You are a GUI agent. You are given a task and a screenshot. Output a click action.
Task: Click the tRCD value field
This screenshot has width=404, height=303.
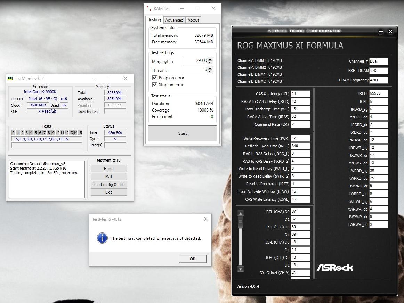coord(300,101)
